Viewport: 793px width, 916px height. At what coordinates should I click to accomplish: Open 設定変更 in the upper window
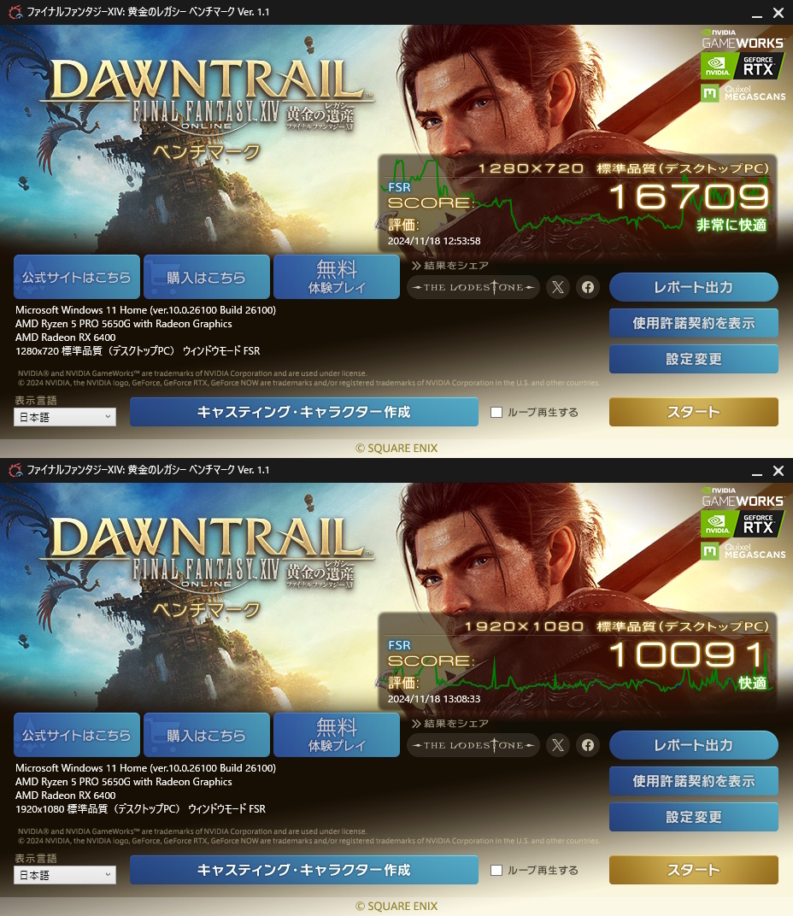tap(694, 359)
